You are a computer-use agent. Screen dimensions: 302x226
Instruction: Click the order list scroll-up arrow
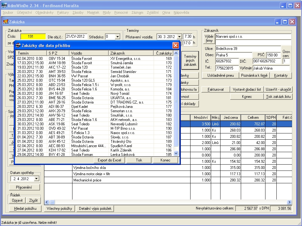[176, 53]
